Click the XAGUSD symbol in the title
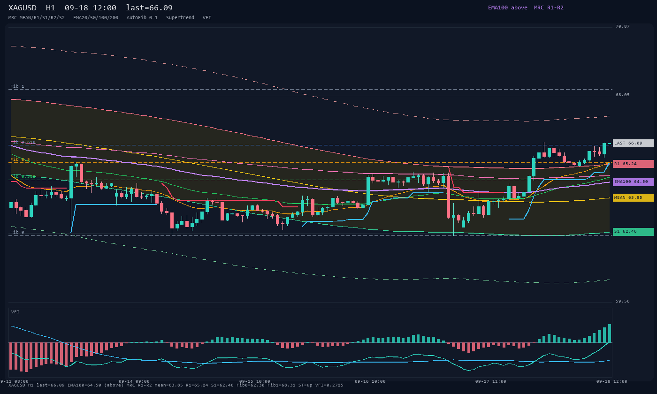The height and width of the screenshot is (394, 657). pos(23,8)
